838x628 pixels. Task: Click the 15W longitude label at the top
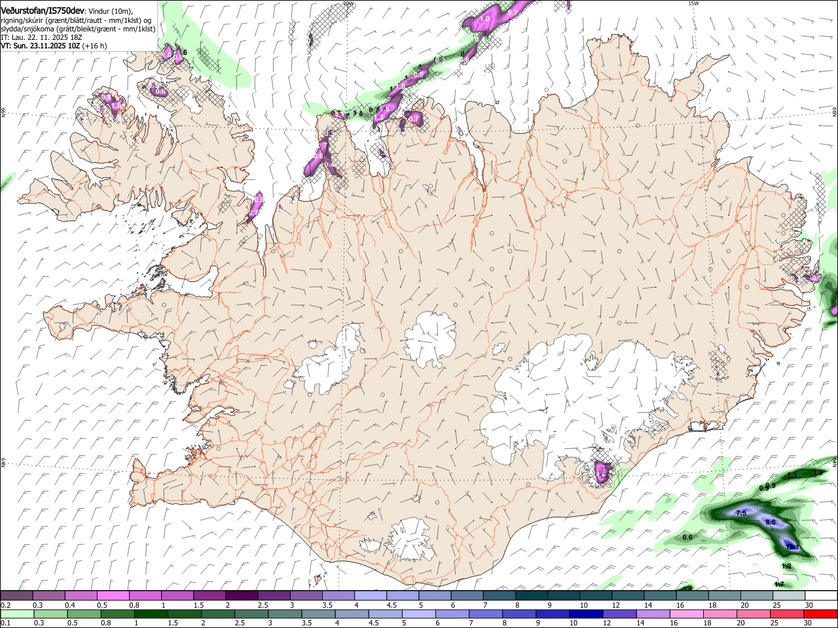(693, 3)
